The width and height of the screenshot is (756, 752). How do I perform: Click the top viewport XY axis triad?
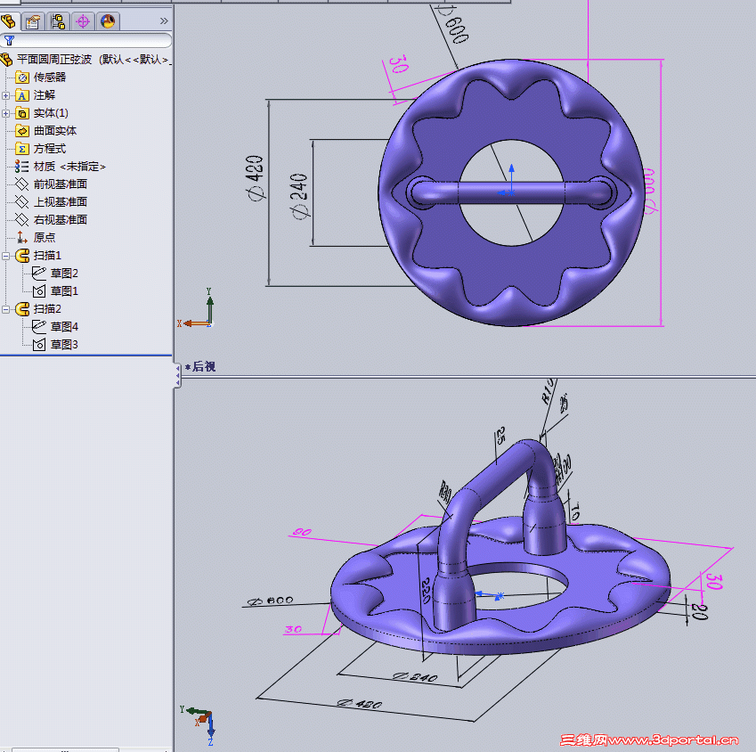point(197,308)
